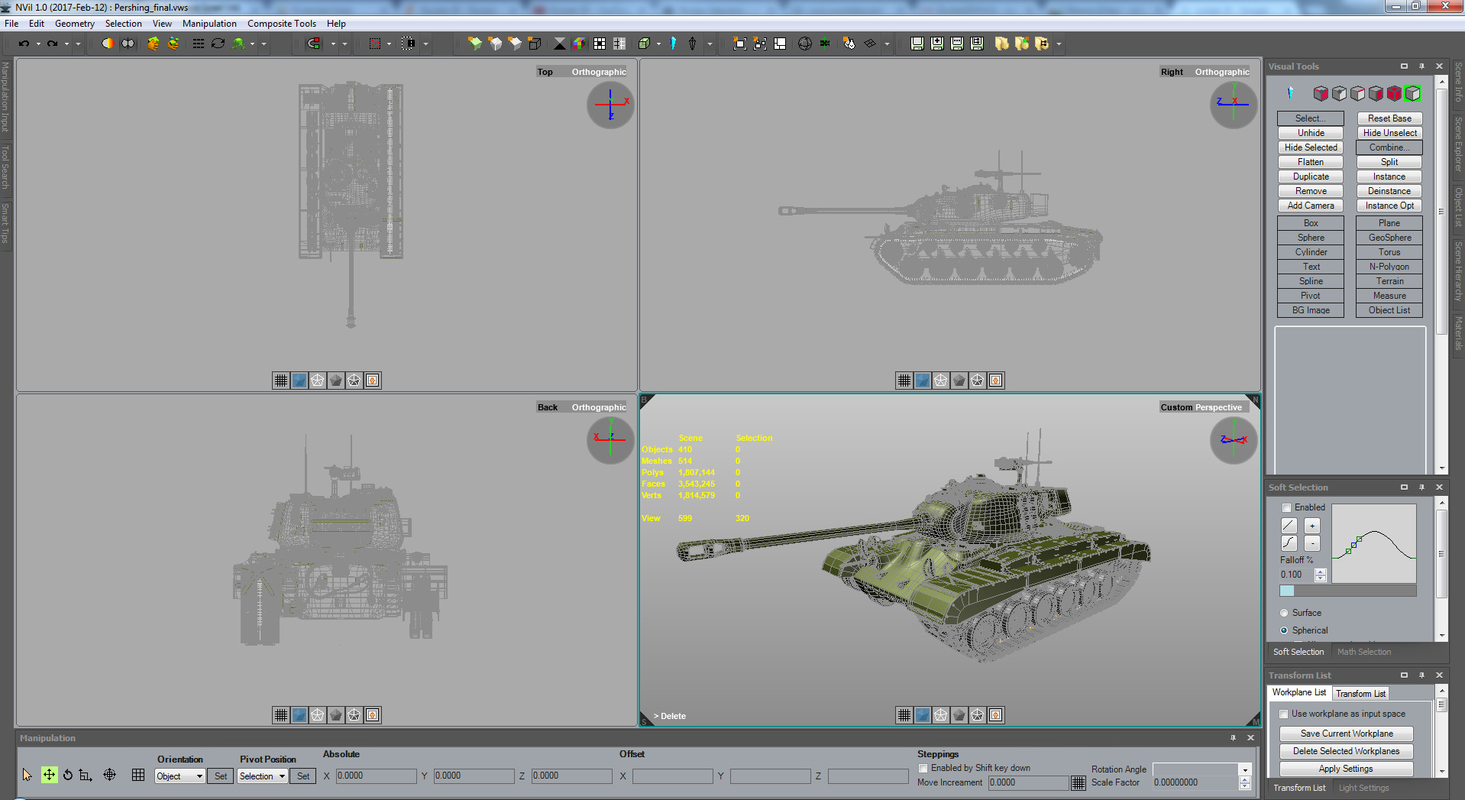Open the Orientation dropdown showing Object
The width and height of the screenshot is (1465, 800).
pos(179,776)
